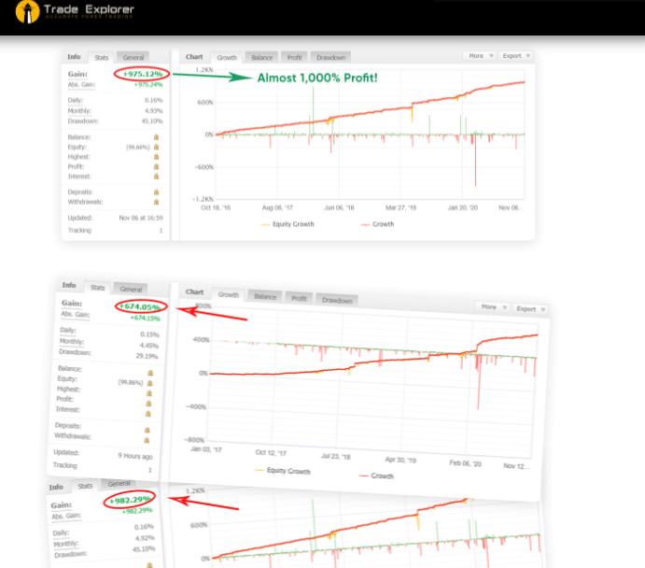Click the +674.05% gain value
The height and width of the screenshot is (568, 645).
click(142, 306)
